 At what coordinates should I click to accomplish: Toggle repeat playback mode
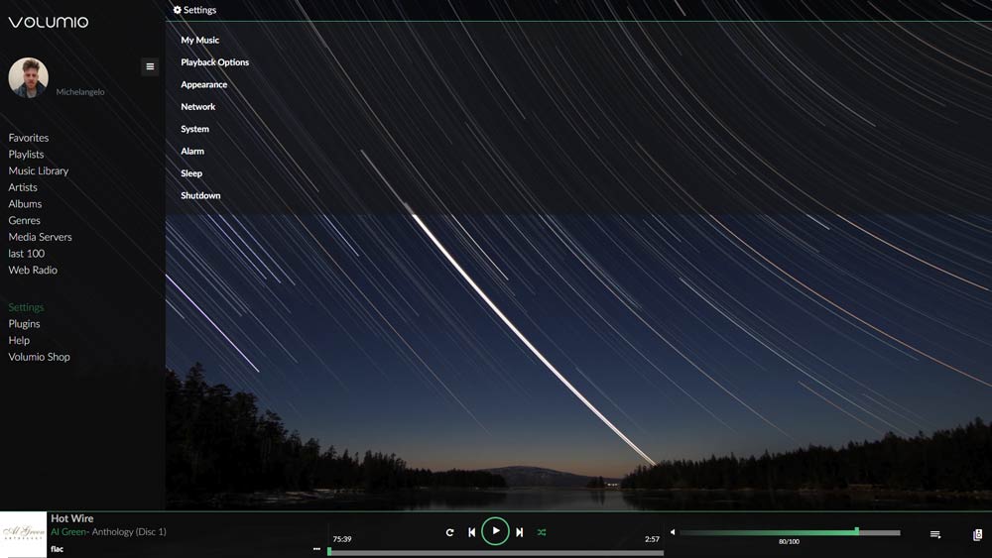click(449, 532)
